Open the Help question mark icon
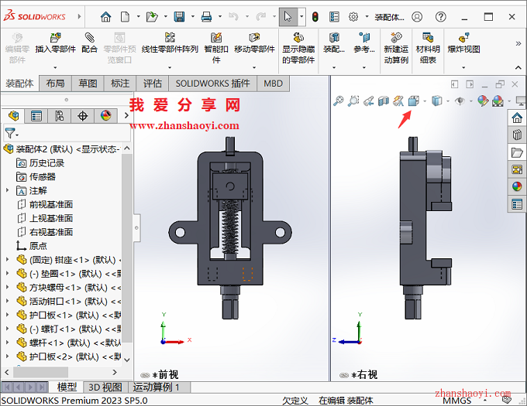Viewport: 527px width, 406px height. click(x=441, y=16)
